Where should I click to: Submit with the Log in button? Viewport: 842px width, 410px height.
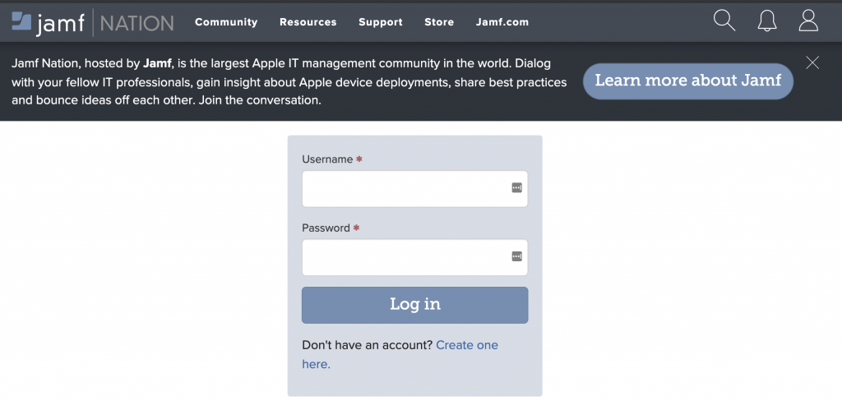coord(414,305)
